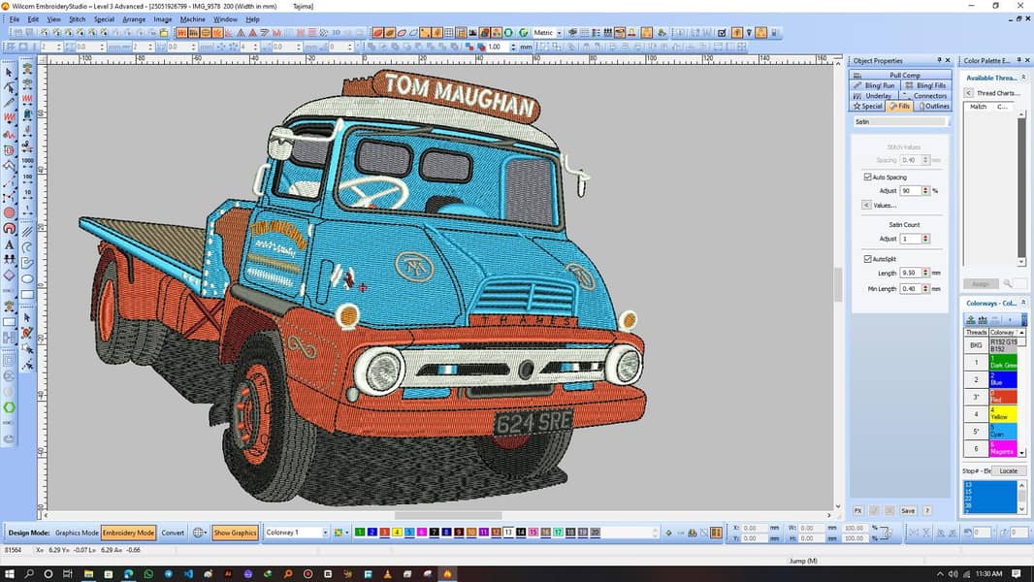The width and height of the screenshot is (1034, 582).
Task: Open the Underlay tab
Action: pos(873,96)
